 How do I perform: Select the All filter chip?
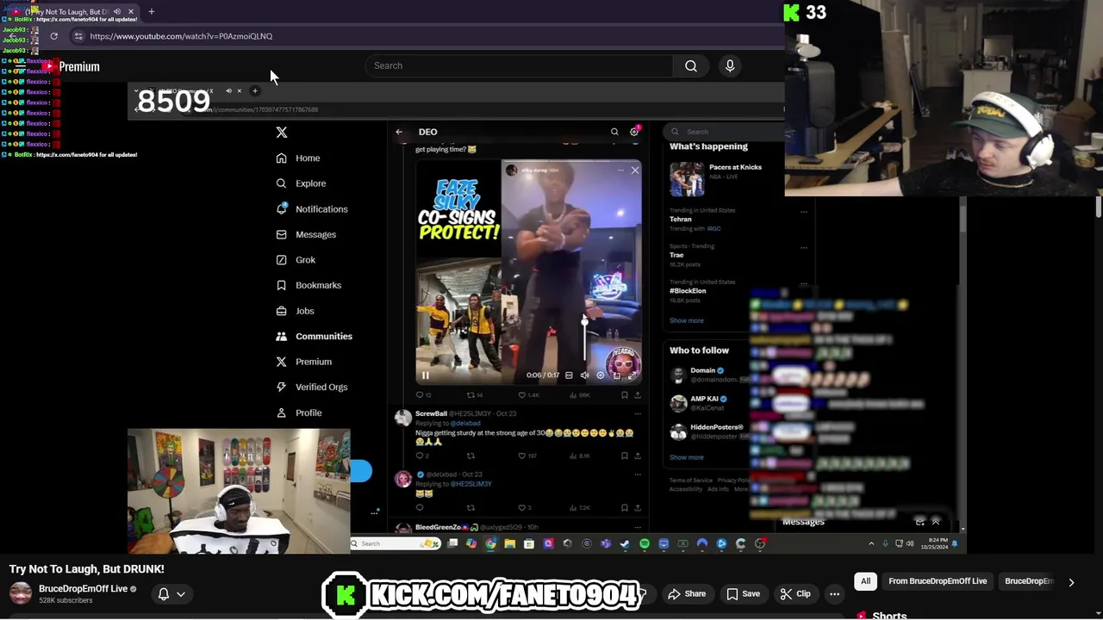(865, 581)
